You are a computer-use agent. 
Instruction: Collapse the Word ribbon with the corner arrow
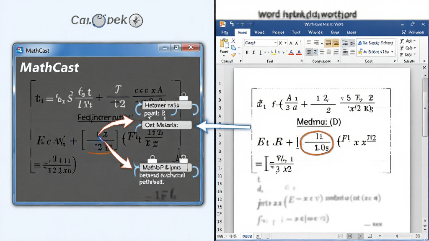[424, 61]
